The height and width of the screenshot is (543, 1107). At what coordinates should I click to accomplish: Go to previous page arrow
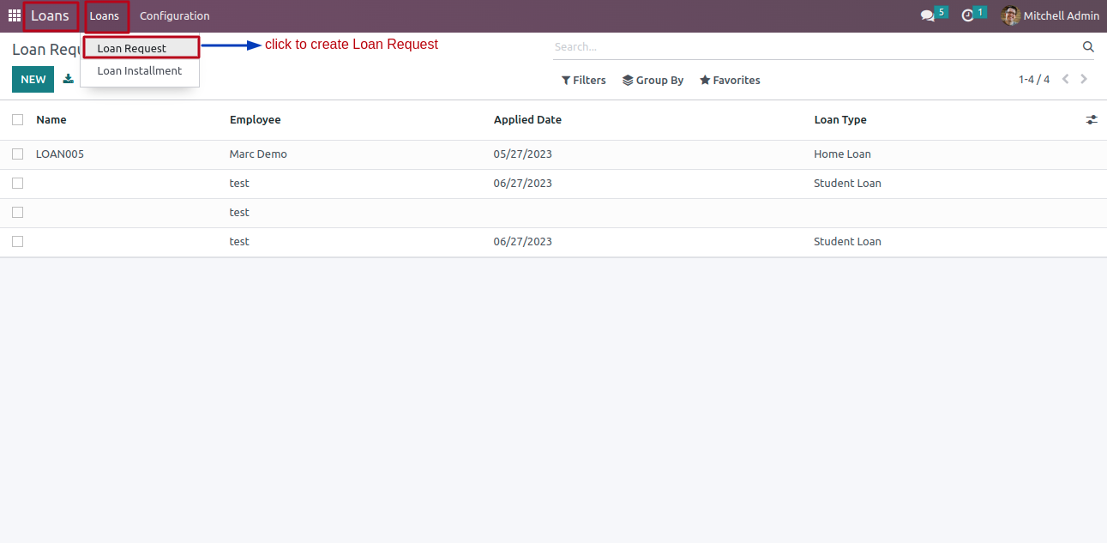click(x=1066, y=79)
